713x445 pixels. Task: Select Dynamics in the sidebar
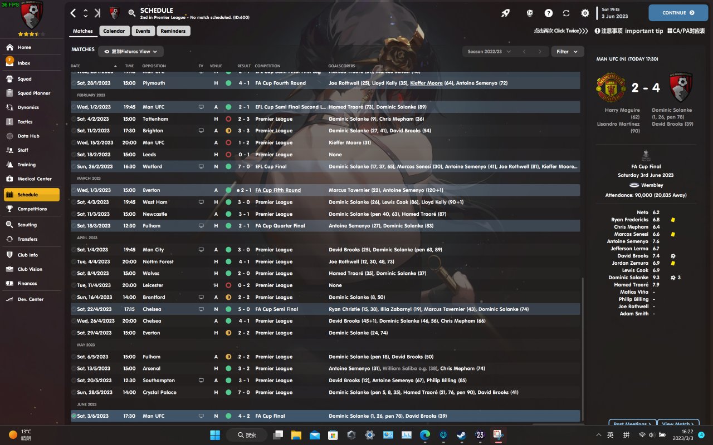(x=31, y=107)
